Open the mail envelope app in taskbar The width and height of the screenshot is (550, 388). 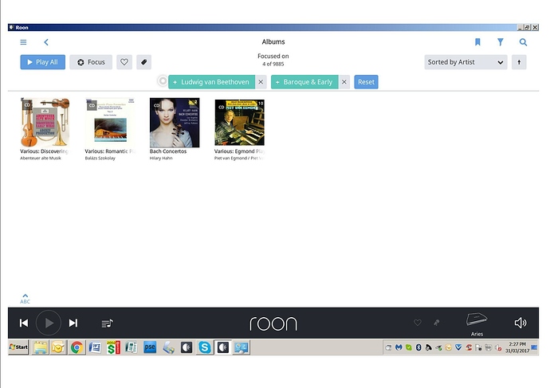[x=58, y=347]
